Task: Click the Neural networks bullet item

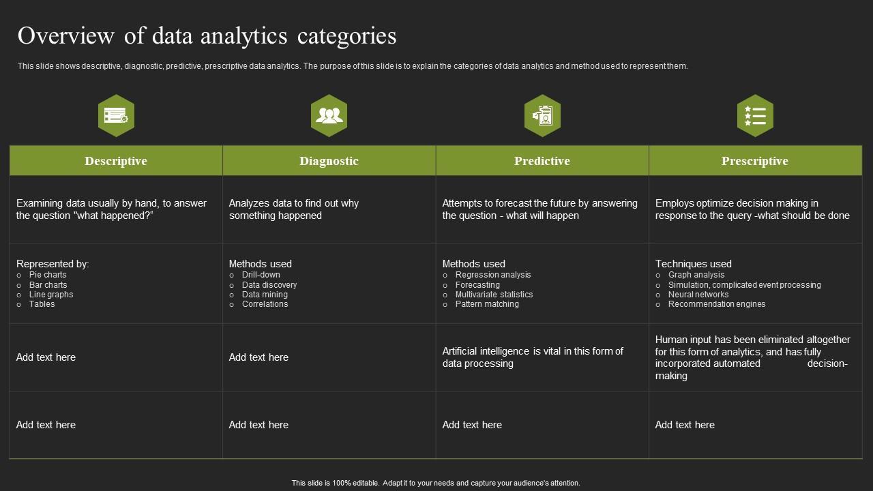Action: (x=698, y=295)
